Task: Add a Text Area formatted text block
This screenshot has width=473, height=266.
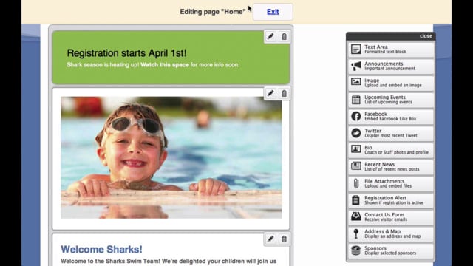Action: tap(391, 50)
